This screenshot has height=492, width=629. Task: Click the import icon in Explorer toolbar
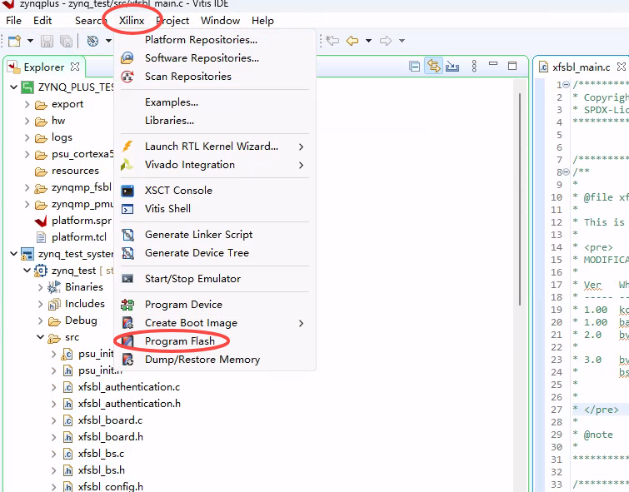[452, 66]
